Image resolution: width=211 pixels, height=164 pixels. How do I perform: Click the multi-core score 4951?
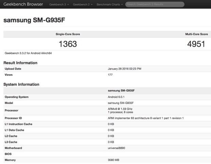[x=196, y=44]
